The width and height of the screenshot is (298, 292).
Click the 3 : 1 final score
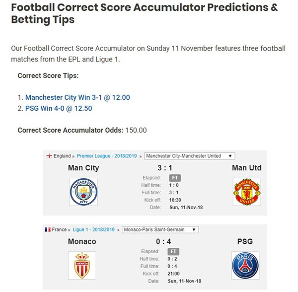165,168
